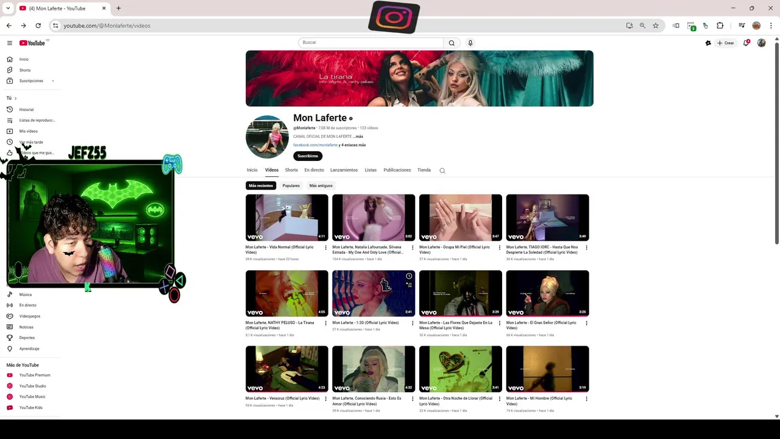Open options for Ocupa Mi Piel video
This screenshot has width=780, height=439.
click(x=500, y=248)
